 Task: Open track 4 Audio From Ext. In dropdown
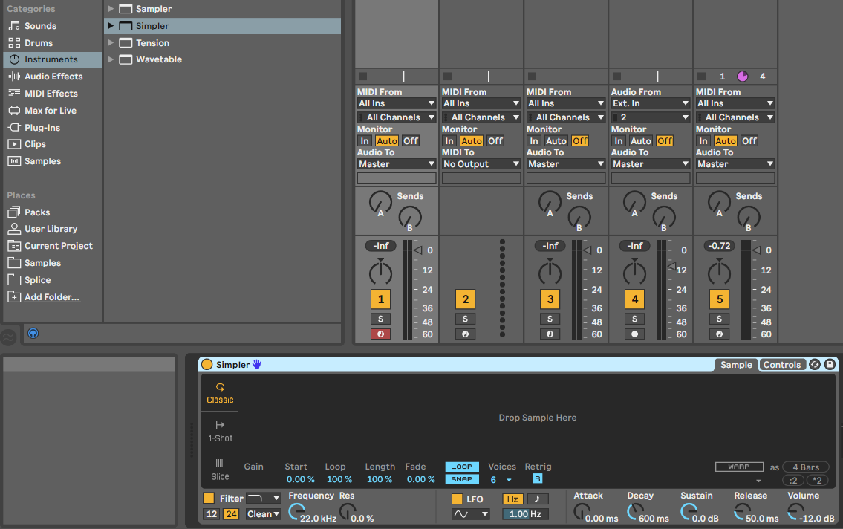point(651,103)
